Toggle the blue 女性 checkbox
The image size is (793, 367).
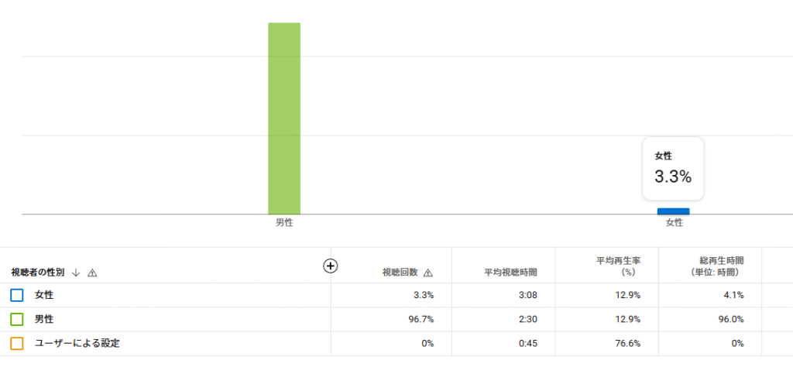pyautogui.click(x=17, y=295)
